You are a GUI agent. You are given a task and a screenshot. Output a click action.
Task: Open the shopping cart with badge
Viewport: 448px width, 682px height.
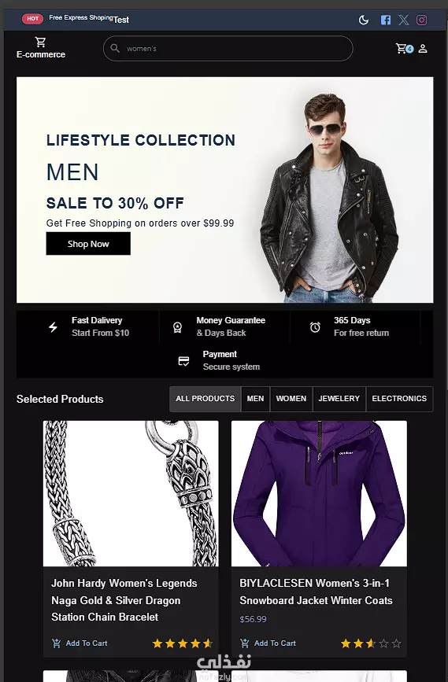tap(405, 48)
